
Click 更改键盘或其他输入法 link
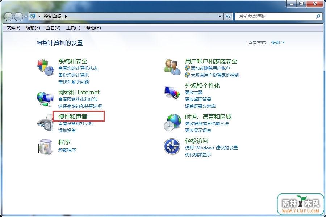[207, 124]
